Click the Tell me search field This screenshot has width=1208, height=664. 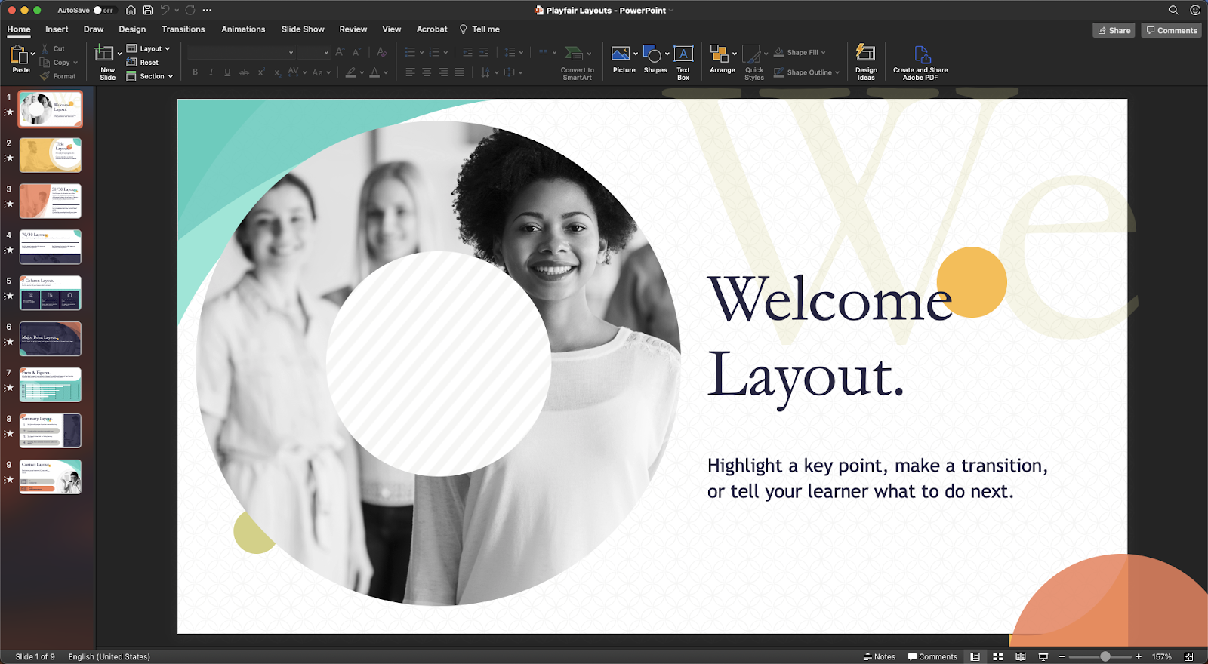[479, 29]
